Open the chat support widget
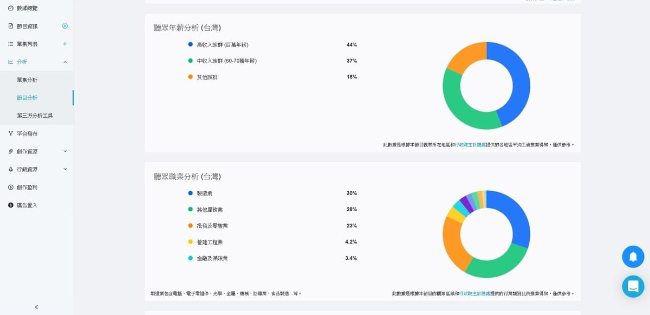 (633, 286)
